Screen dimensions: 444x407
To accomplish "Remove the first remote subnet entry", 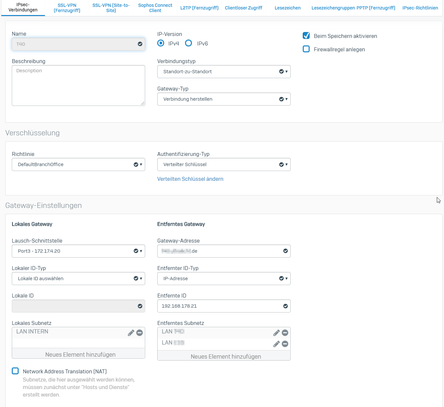I will point(285,333).
